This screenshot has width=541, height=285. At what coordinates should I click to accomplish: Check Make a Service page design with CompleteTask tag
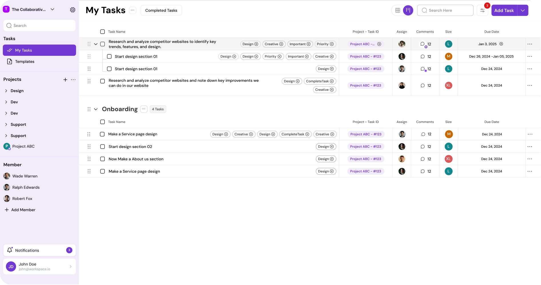pos(102,134)
